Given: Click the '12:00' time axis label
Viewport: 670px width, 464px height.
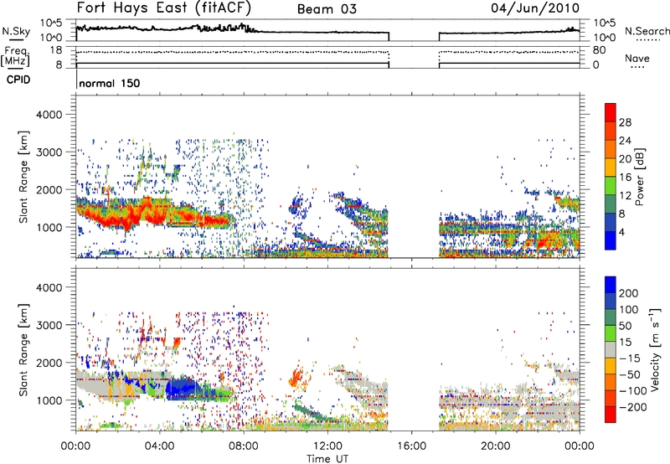Looking at the screenshot, I should coord(327,446).
